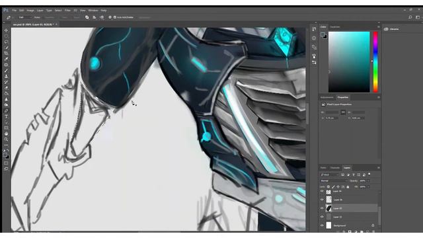Toggle the Auto Add/Delete checkbox
Viewport: 423px width, 238px height.
coord(115,17)
